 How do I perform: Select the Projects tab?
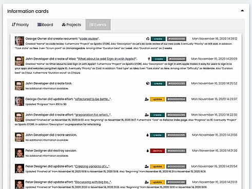click(x=71, y=25)
